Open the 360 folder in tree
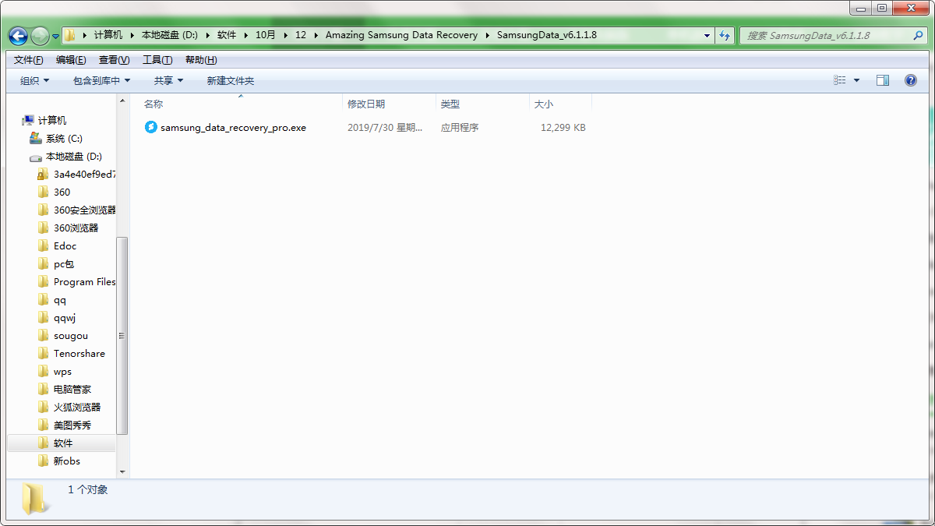935x526 pixels. 62,192
